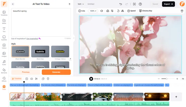Zoom in the timeline with plus

tap(177, 79)
